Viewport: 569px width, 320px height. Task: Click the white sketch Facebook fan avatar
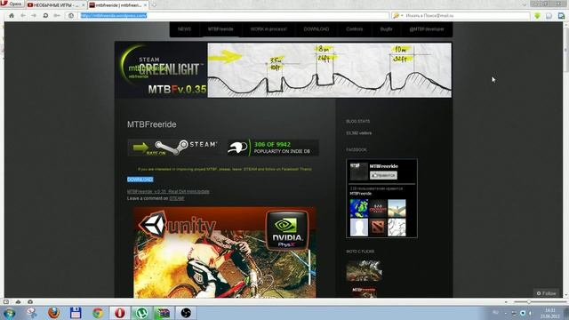397,228
